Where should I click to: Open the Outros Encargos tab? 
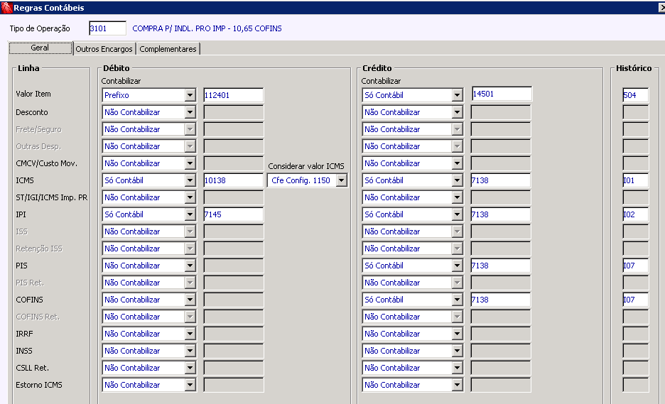pyautogui.click(x=104, y=49)
